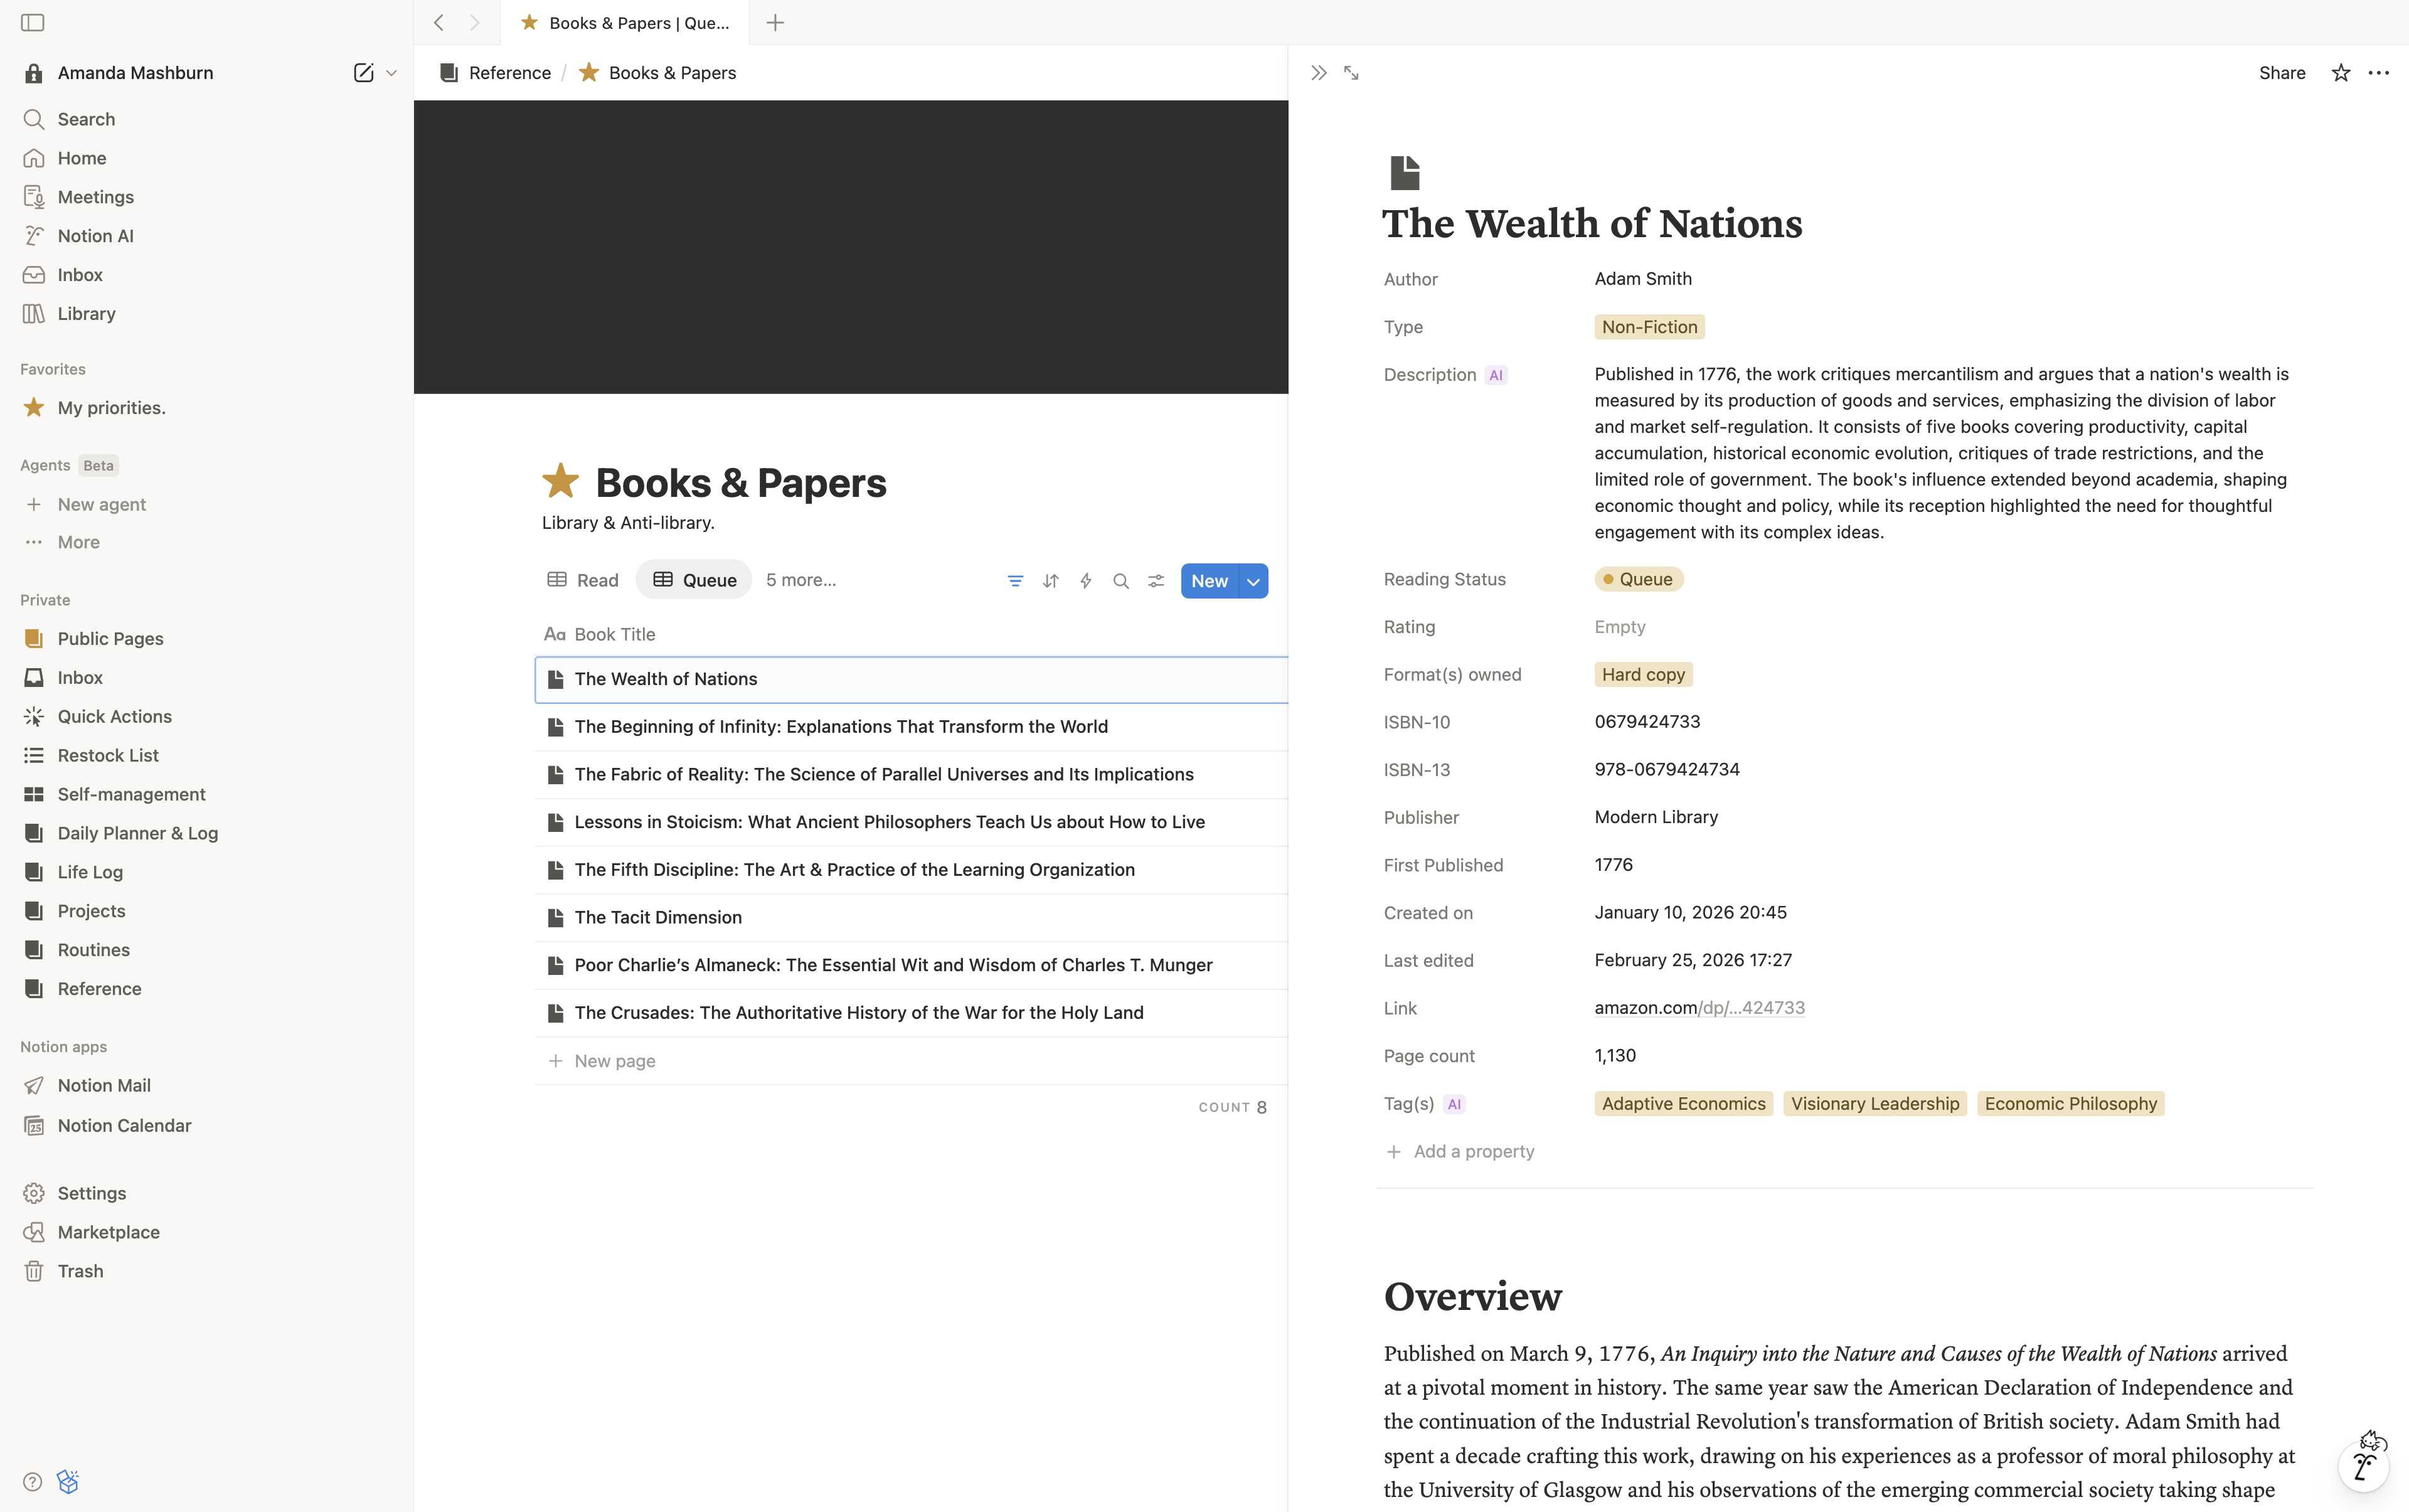The width and height of the screenshot is (2409, 1512).
Task: Click the sort arrows icon
Action: click(1050, 581)
